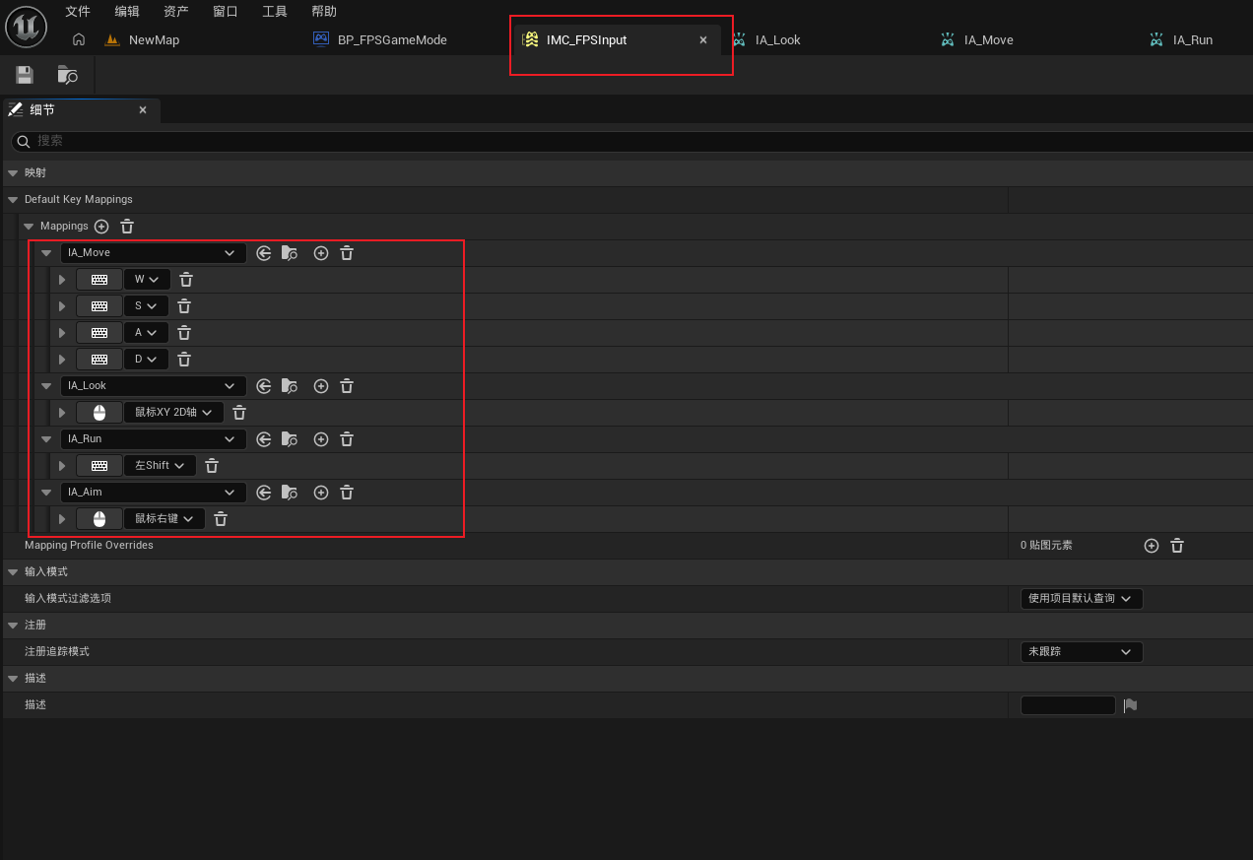
Task: Listen for key input on W row
Action: coord(99,280)
